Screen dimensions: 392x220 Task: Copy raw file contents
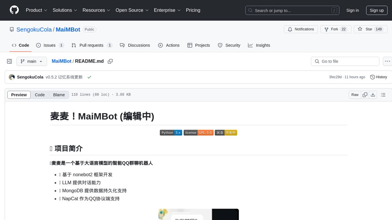tap(365, 95)
